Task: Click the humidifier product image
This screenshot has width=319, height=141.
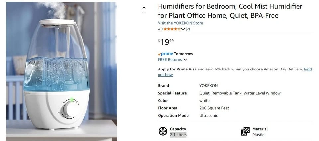Action: tap(61, 71)
